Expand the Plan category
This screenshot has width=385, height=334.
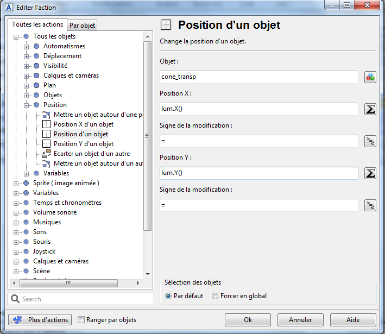(x=26, y=86)
